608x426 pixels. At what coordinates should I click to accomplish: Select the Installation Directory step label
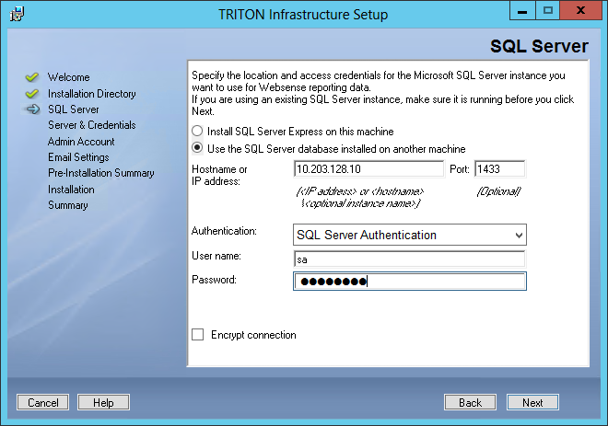click(x=92, y=94)
